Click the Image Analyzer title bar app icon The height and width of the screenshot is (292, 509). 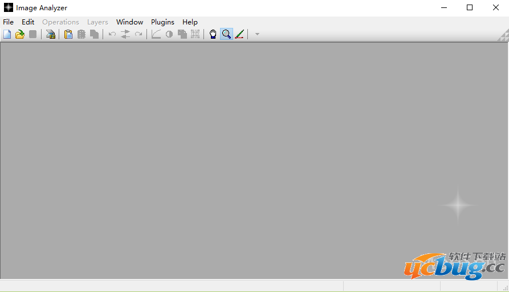point(9,8)
